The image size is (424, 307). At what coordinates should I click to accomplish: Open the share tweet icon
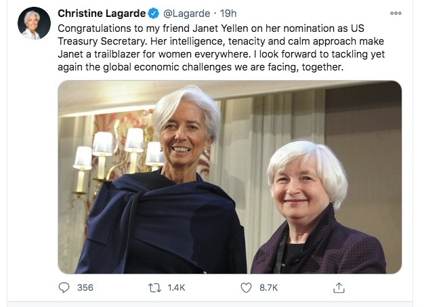pos(339,287)
